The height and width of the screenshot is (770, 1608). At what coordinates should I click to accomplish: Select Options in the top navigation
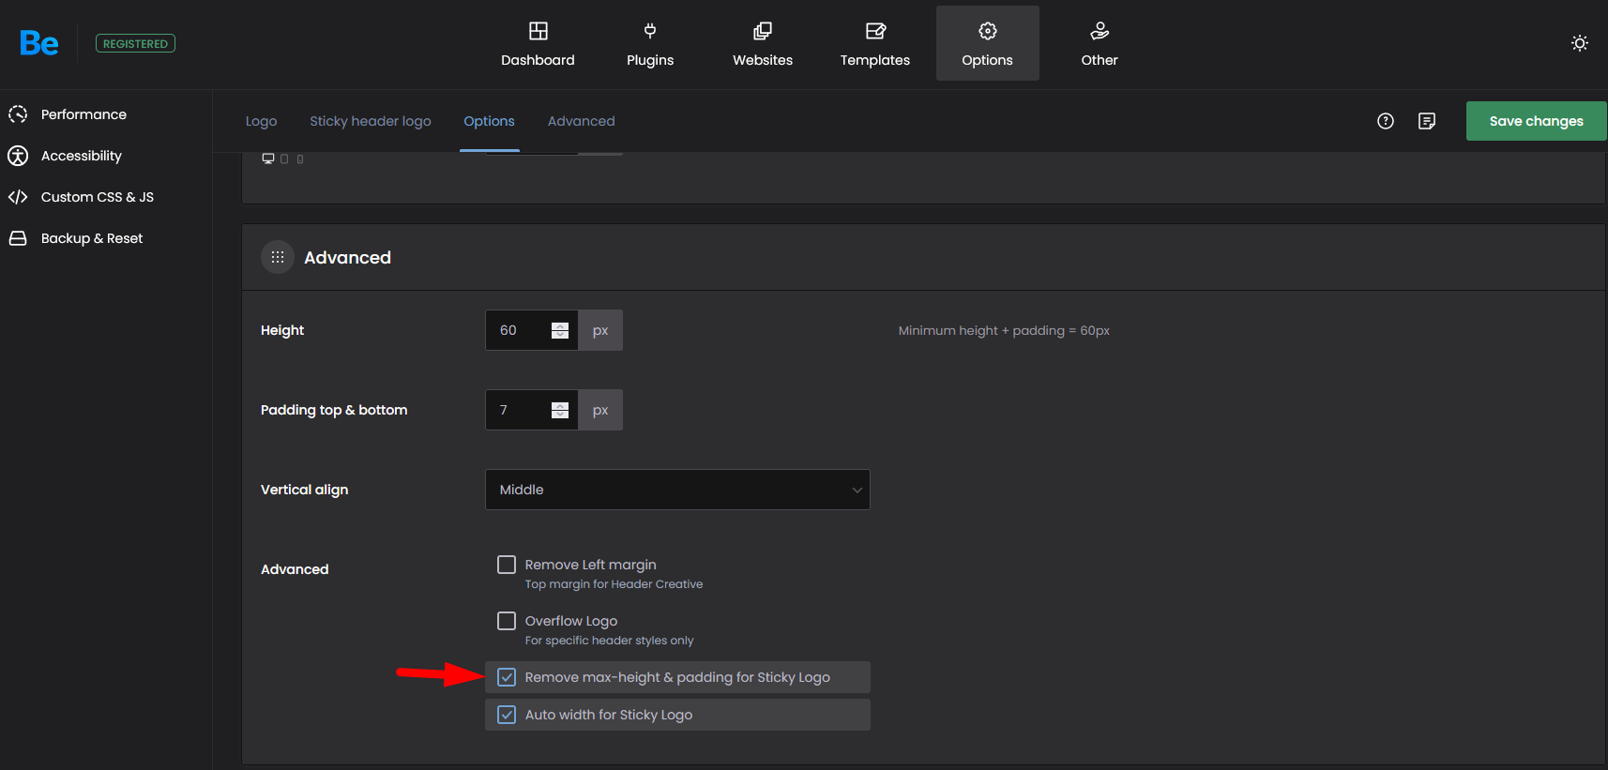pos(988,43)
